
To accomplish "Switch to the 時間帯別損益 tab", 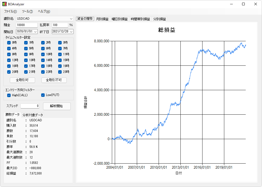I will tap(140, 19).
